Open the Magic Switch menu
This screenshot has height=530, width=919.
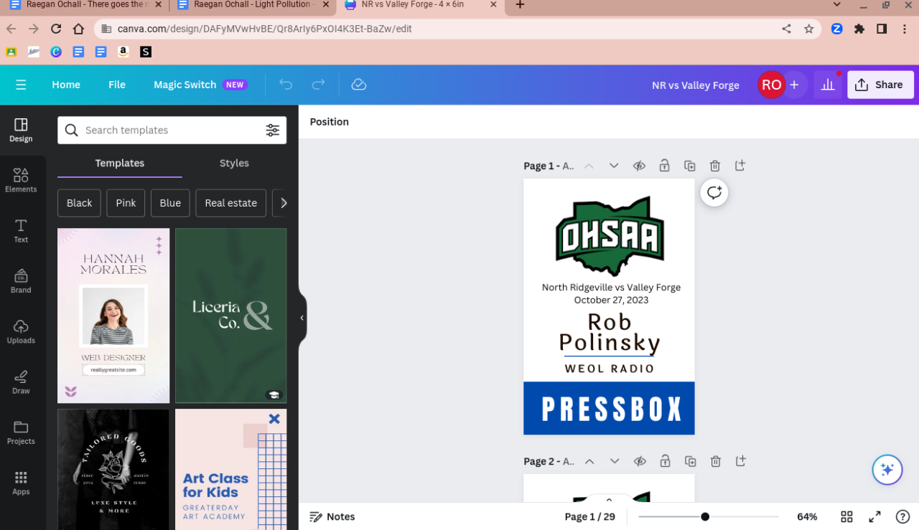coord(200,85)
